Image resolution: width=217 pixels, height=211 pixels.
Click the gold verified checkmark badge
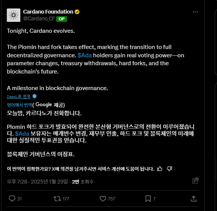tap(77, 12)
